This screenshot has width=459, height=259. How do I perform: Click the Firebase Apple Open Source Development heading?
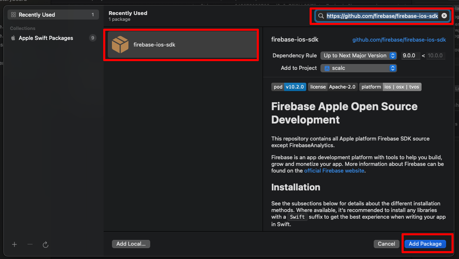[344, 113]
